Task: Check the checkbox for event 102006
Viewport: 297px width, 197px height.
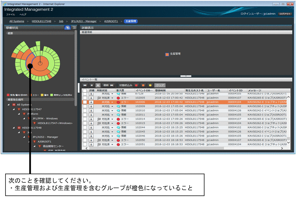Action: click(85, 102)
